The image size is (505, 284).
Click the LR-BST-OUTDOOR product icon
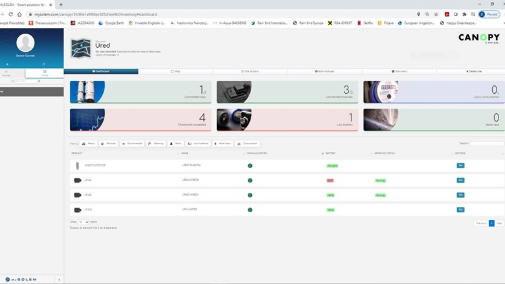pos(78,166)
